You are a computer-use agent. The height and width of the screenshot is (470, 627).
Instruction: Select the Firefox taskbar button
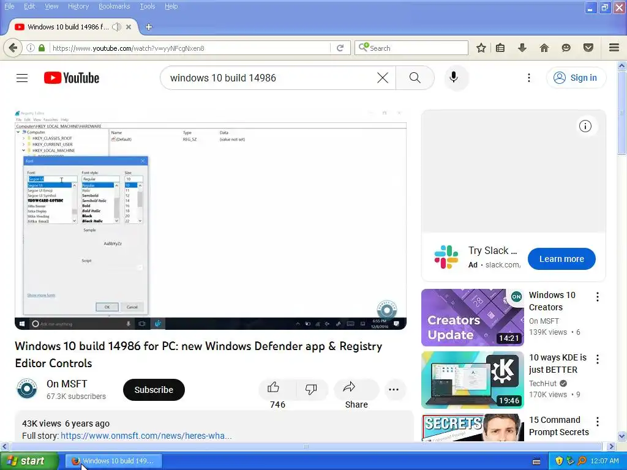coord(113,461)
